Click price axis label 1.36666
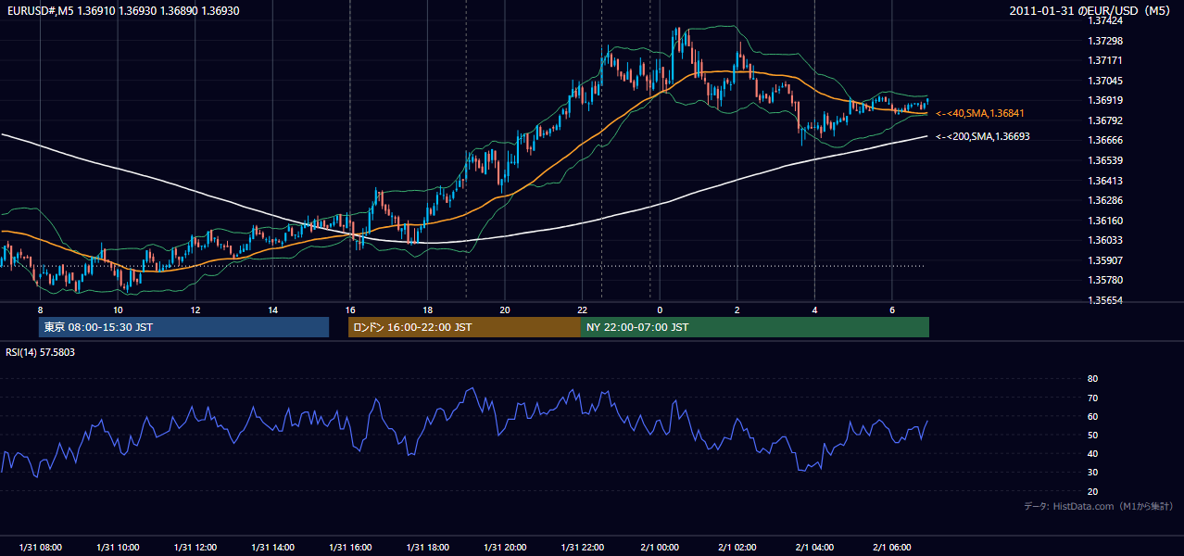The height and width of the screenshot is (556, 1184). [x=1105, y=140]
